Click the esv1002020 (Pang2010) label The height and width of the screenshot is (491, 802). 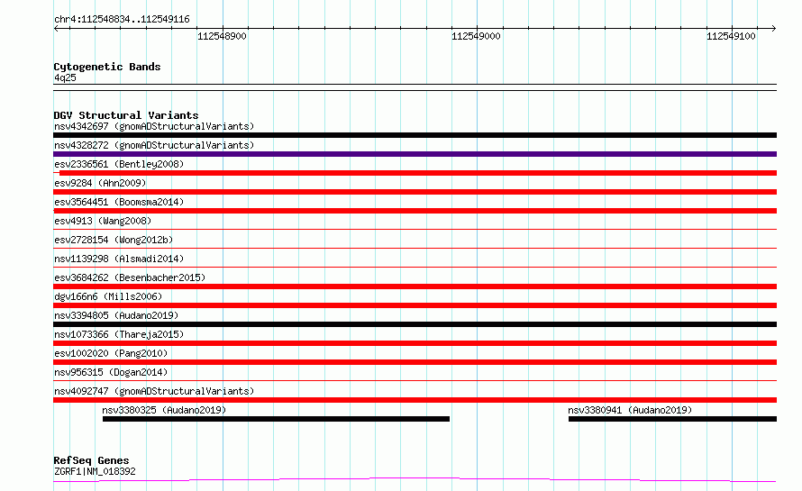click(111, 353)
